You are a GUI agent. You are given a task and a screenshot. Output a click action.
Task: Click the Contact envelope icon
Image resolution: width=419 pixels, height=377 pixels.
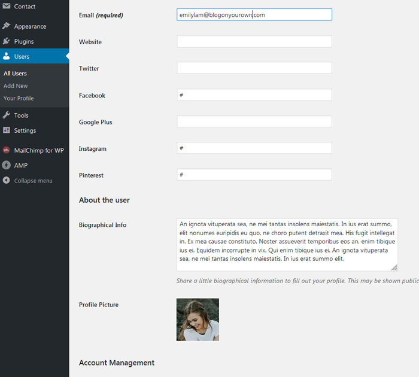6,6
